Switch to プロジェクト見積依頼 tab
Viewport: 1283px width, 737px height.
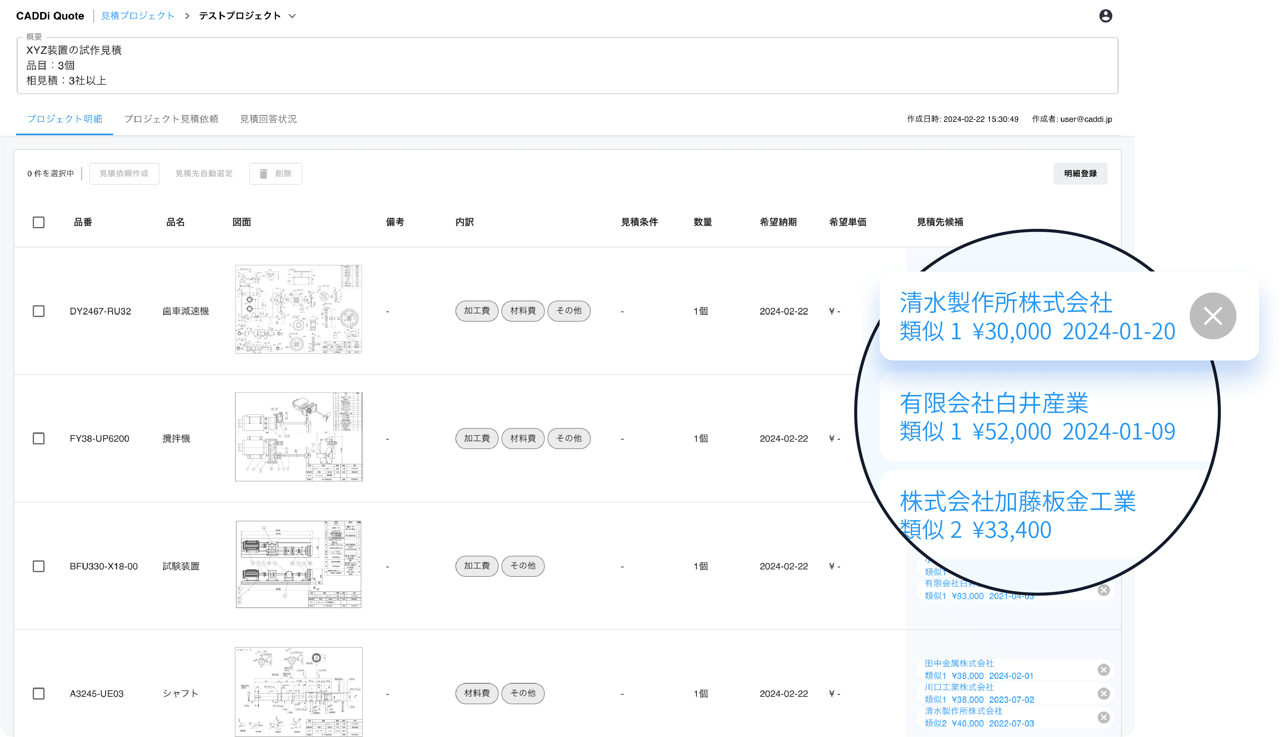[171, 119]
